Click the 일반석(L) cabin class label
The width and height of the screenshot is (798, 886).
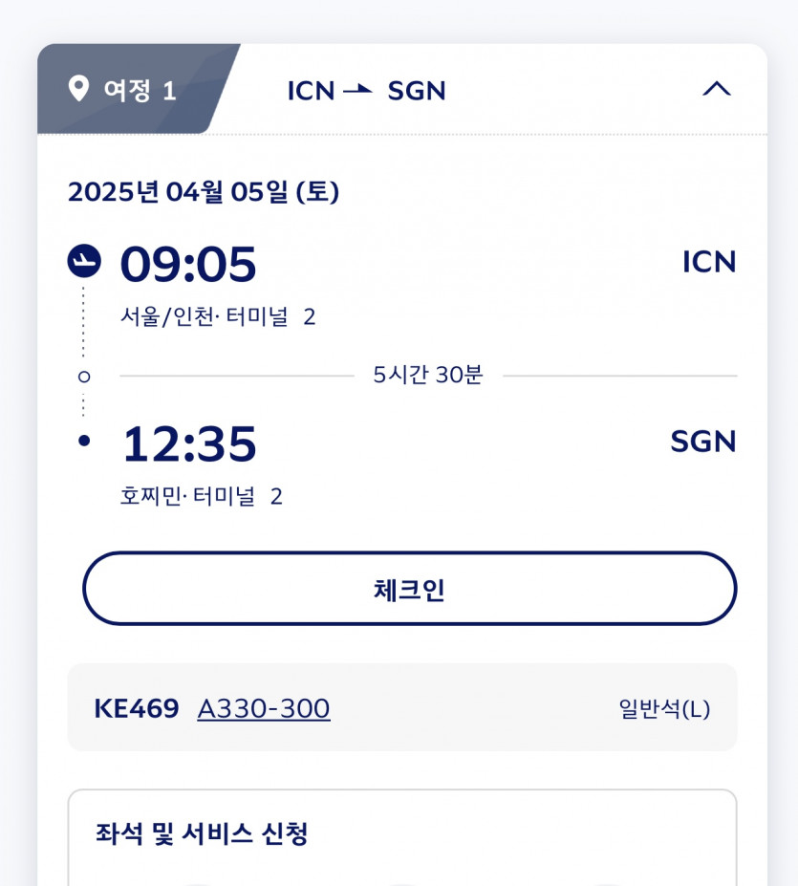click(664, 709)
